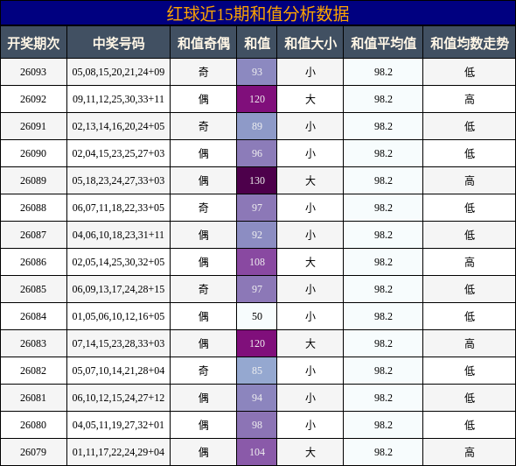Screen dimensions: 516x466
Task: Click the 和值大小 column header
Action: pos(310,43)
